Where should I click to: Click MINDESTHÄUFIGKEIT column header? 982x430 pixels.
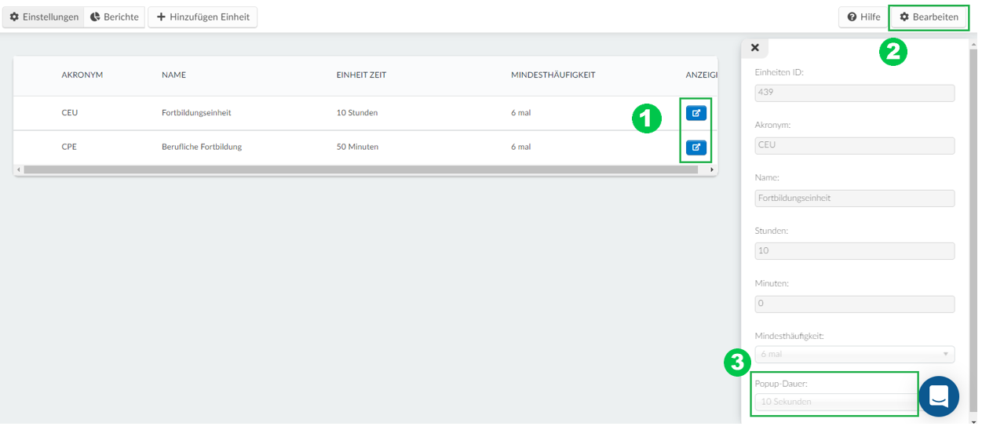[x=553, y=75]
